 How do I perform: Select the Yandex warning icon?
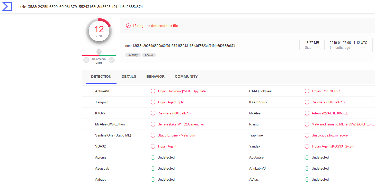307,146
